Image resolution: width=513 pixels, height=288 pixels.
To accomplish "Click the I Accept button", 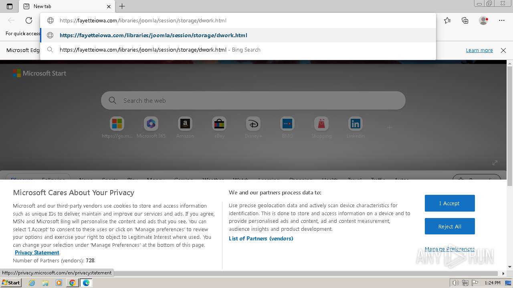I will [450, 203].
